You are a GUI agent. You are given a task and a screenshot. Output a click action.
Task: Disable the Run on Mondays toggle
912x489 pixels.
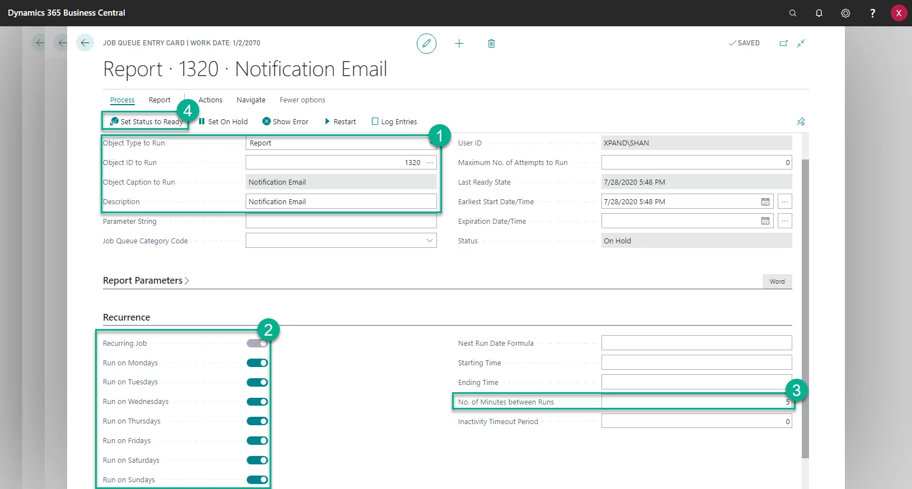[x=257, y=363]
